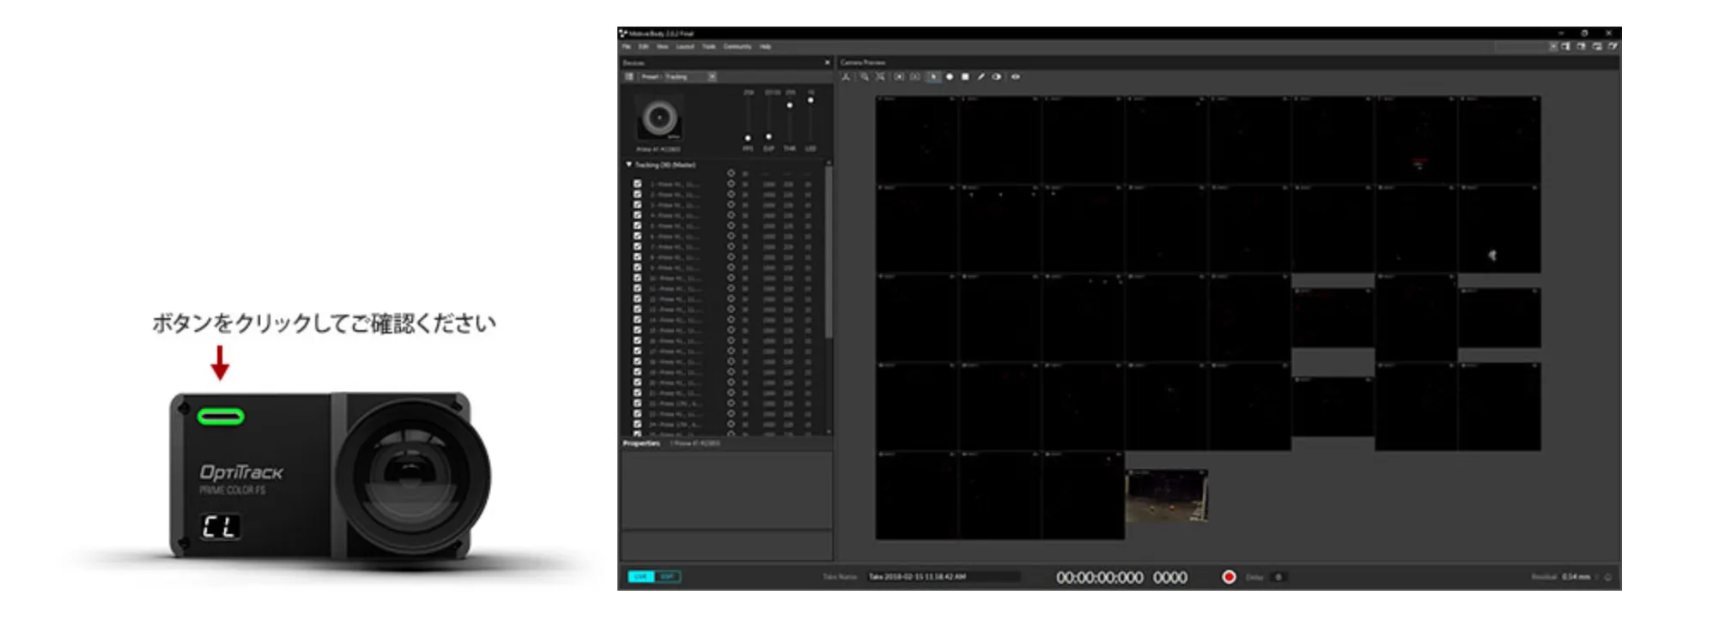Collapse the Tracking (Master) camera group

[x=629, y=165]
